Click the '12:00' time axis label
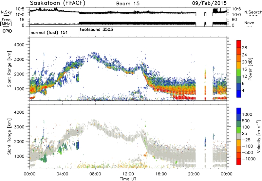 128,174
